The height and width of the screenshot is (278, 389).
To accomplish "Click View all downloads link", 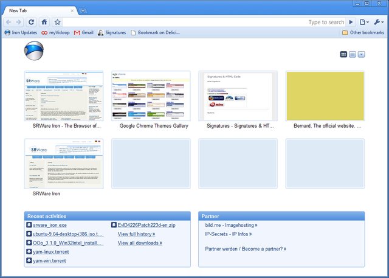I will pos(140,243).
